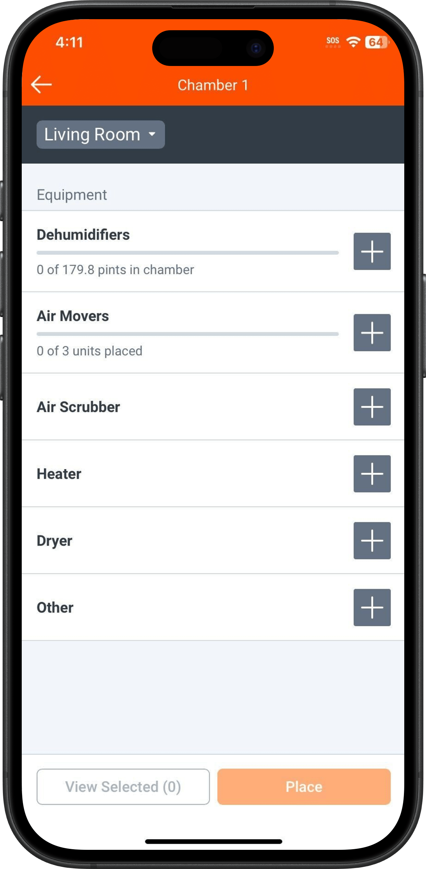This screenshot has width=426, height=869.
Task: Add an air scrubber with plus icon
Action: 372,407
